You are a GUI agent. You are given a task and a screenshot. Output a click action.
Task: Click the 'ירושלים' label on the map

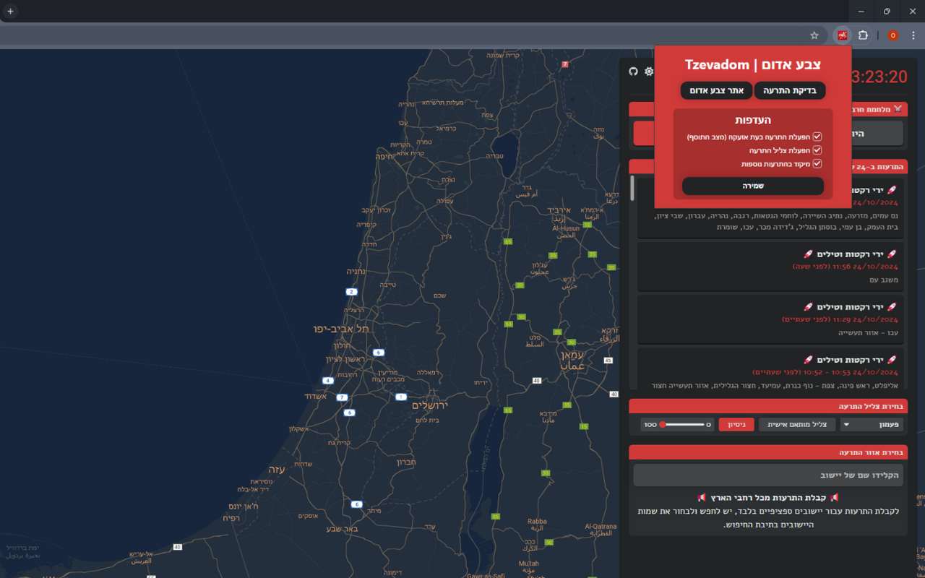(430, 405)
